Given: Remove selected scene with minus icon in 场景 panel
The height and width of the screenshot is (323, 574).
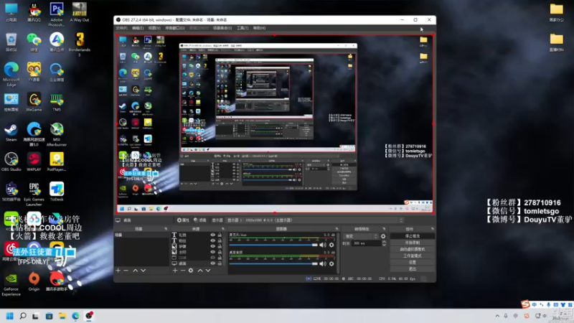Looking at the screenshot, I should click(x=126, y=271).
